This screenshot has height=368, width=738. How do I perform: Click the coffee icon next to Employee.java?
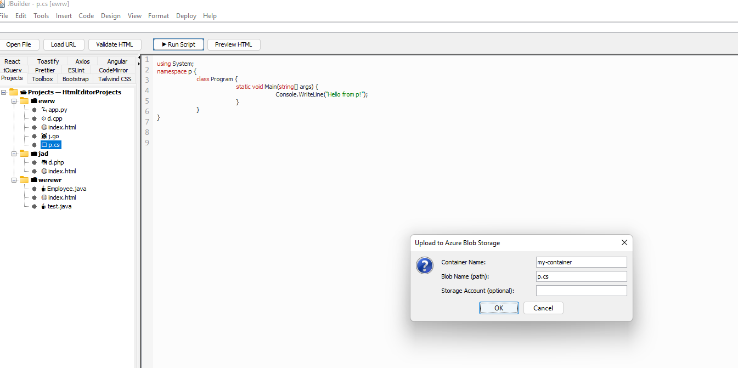[x=44, y=189]
